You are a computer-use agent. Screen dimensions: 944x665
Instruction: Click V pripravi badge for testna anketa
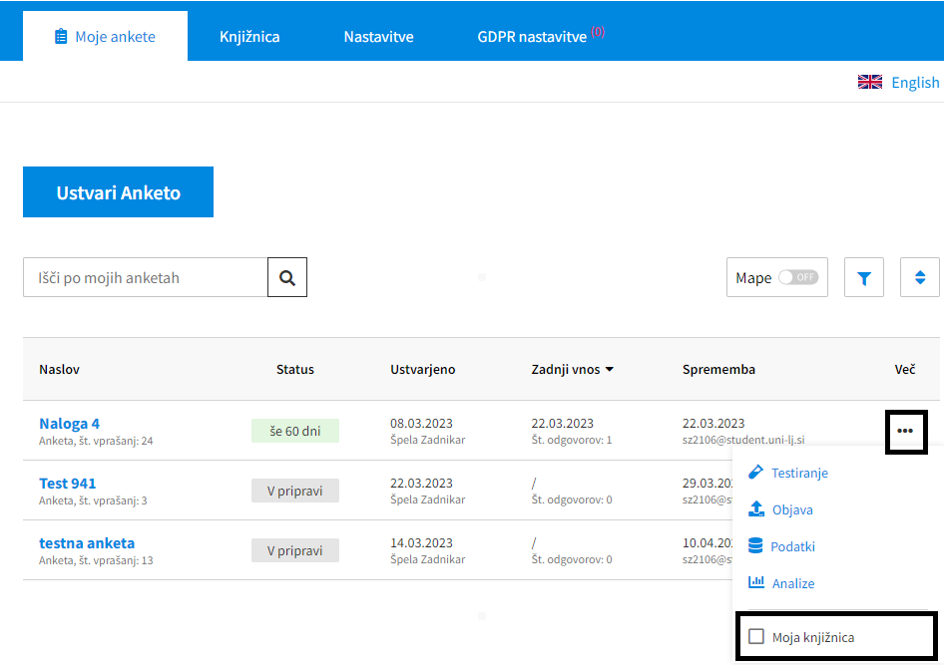coord(295,550)
